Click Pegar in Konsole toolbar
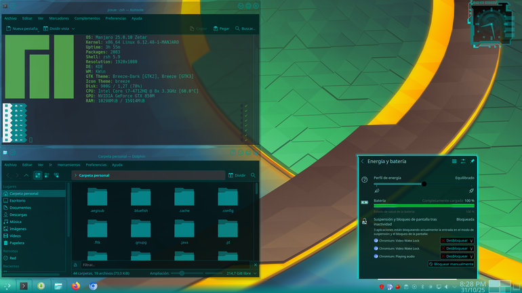522x293 pixels. (x=222, y=28)
